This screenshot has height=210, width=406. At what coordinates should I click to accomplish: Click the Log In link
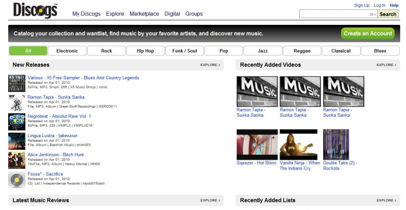click(x=379, y=5)
